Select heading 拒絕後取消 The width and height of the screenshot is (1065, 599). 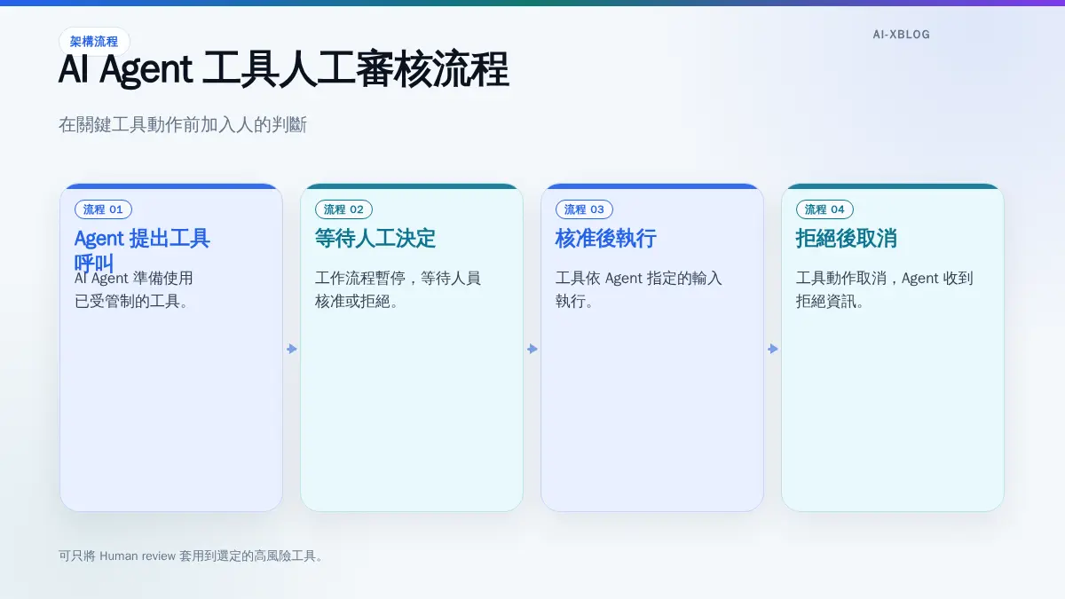point(847,238)
